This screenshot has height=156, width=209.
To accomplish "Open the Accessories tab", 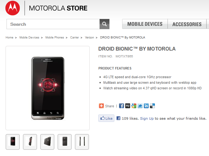I will pyautogui.click(x=187, y=24).
